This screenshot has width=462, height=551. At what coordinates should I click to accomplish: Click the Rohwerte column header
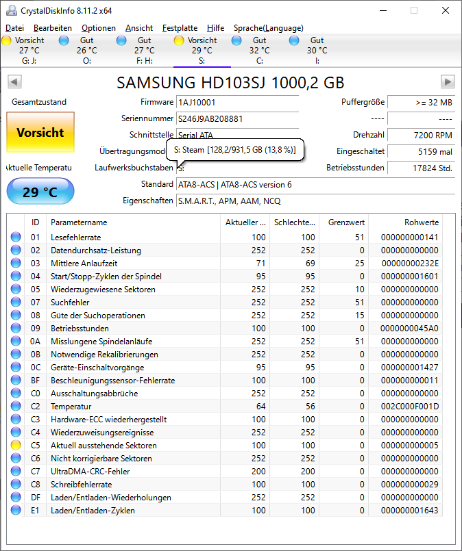[x=406, y=222]
